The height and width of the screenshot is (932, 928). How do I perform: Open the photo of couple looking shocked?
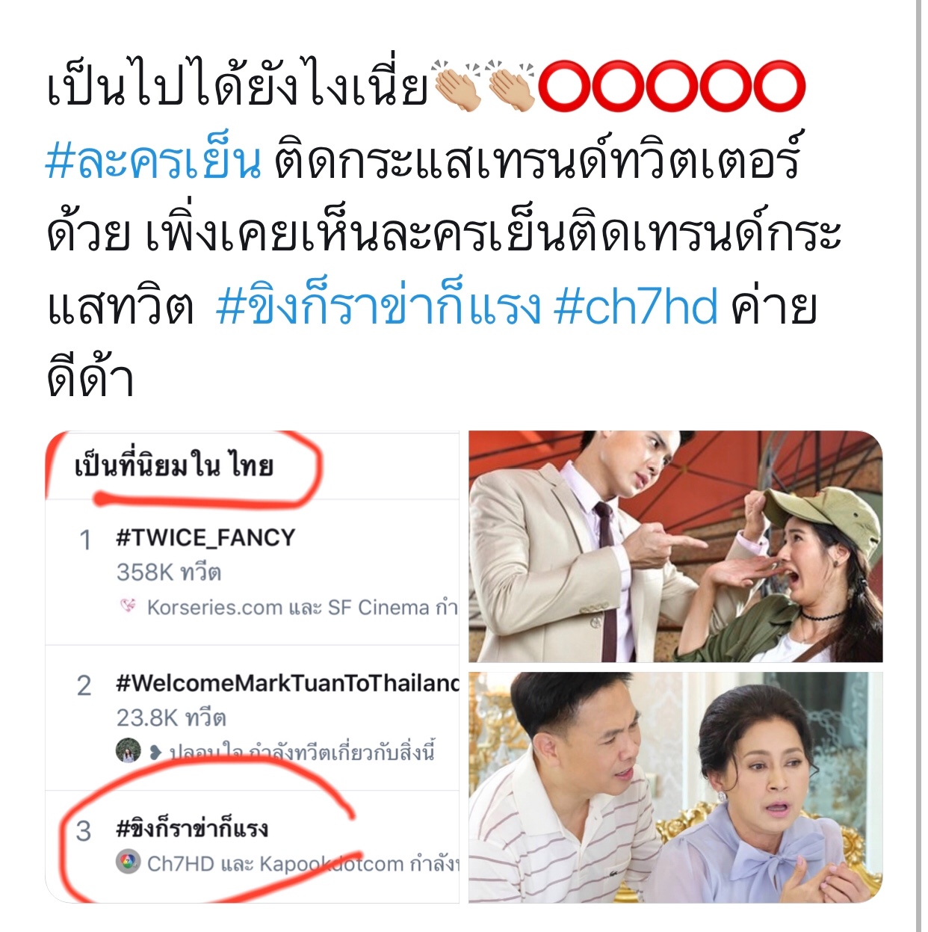pos(675,788)
